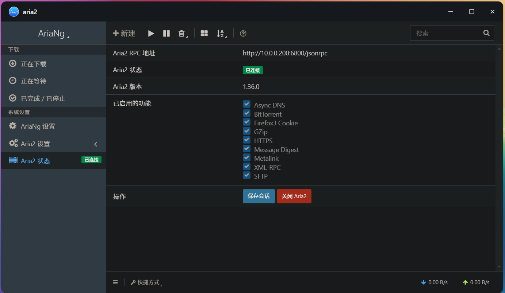Toggle the SFTP checkbox
Image resolution: width=505 pixels, height=293 pixels.
coord(246,175)
